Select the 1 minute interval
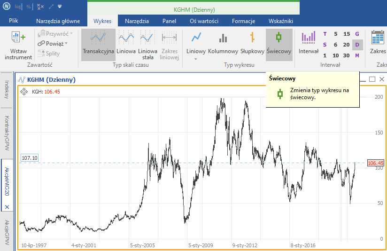 [x=325, y=55]
